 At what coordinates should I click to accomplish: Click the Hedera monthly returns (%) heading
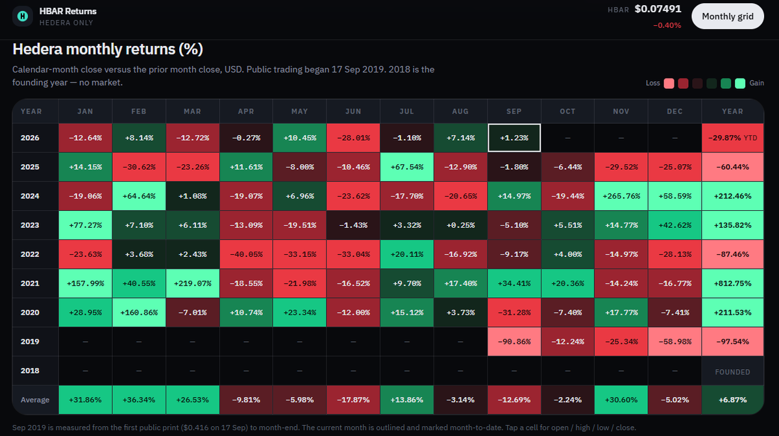(108, 49)
